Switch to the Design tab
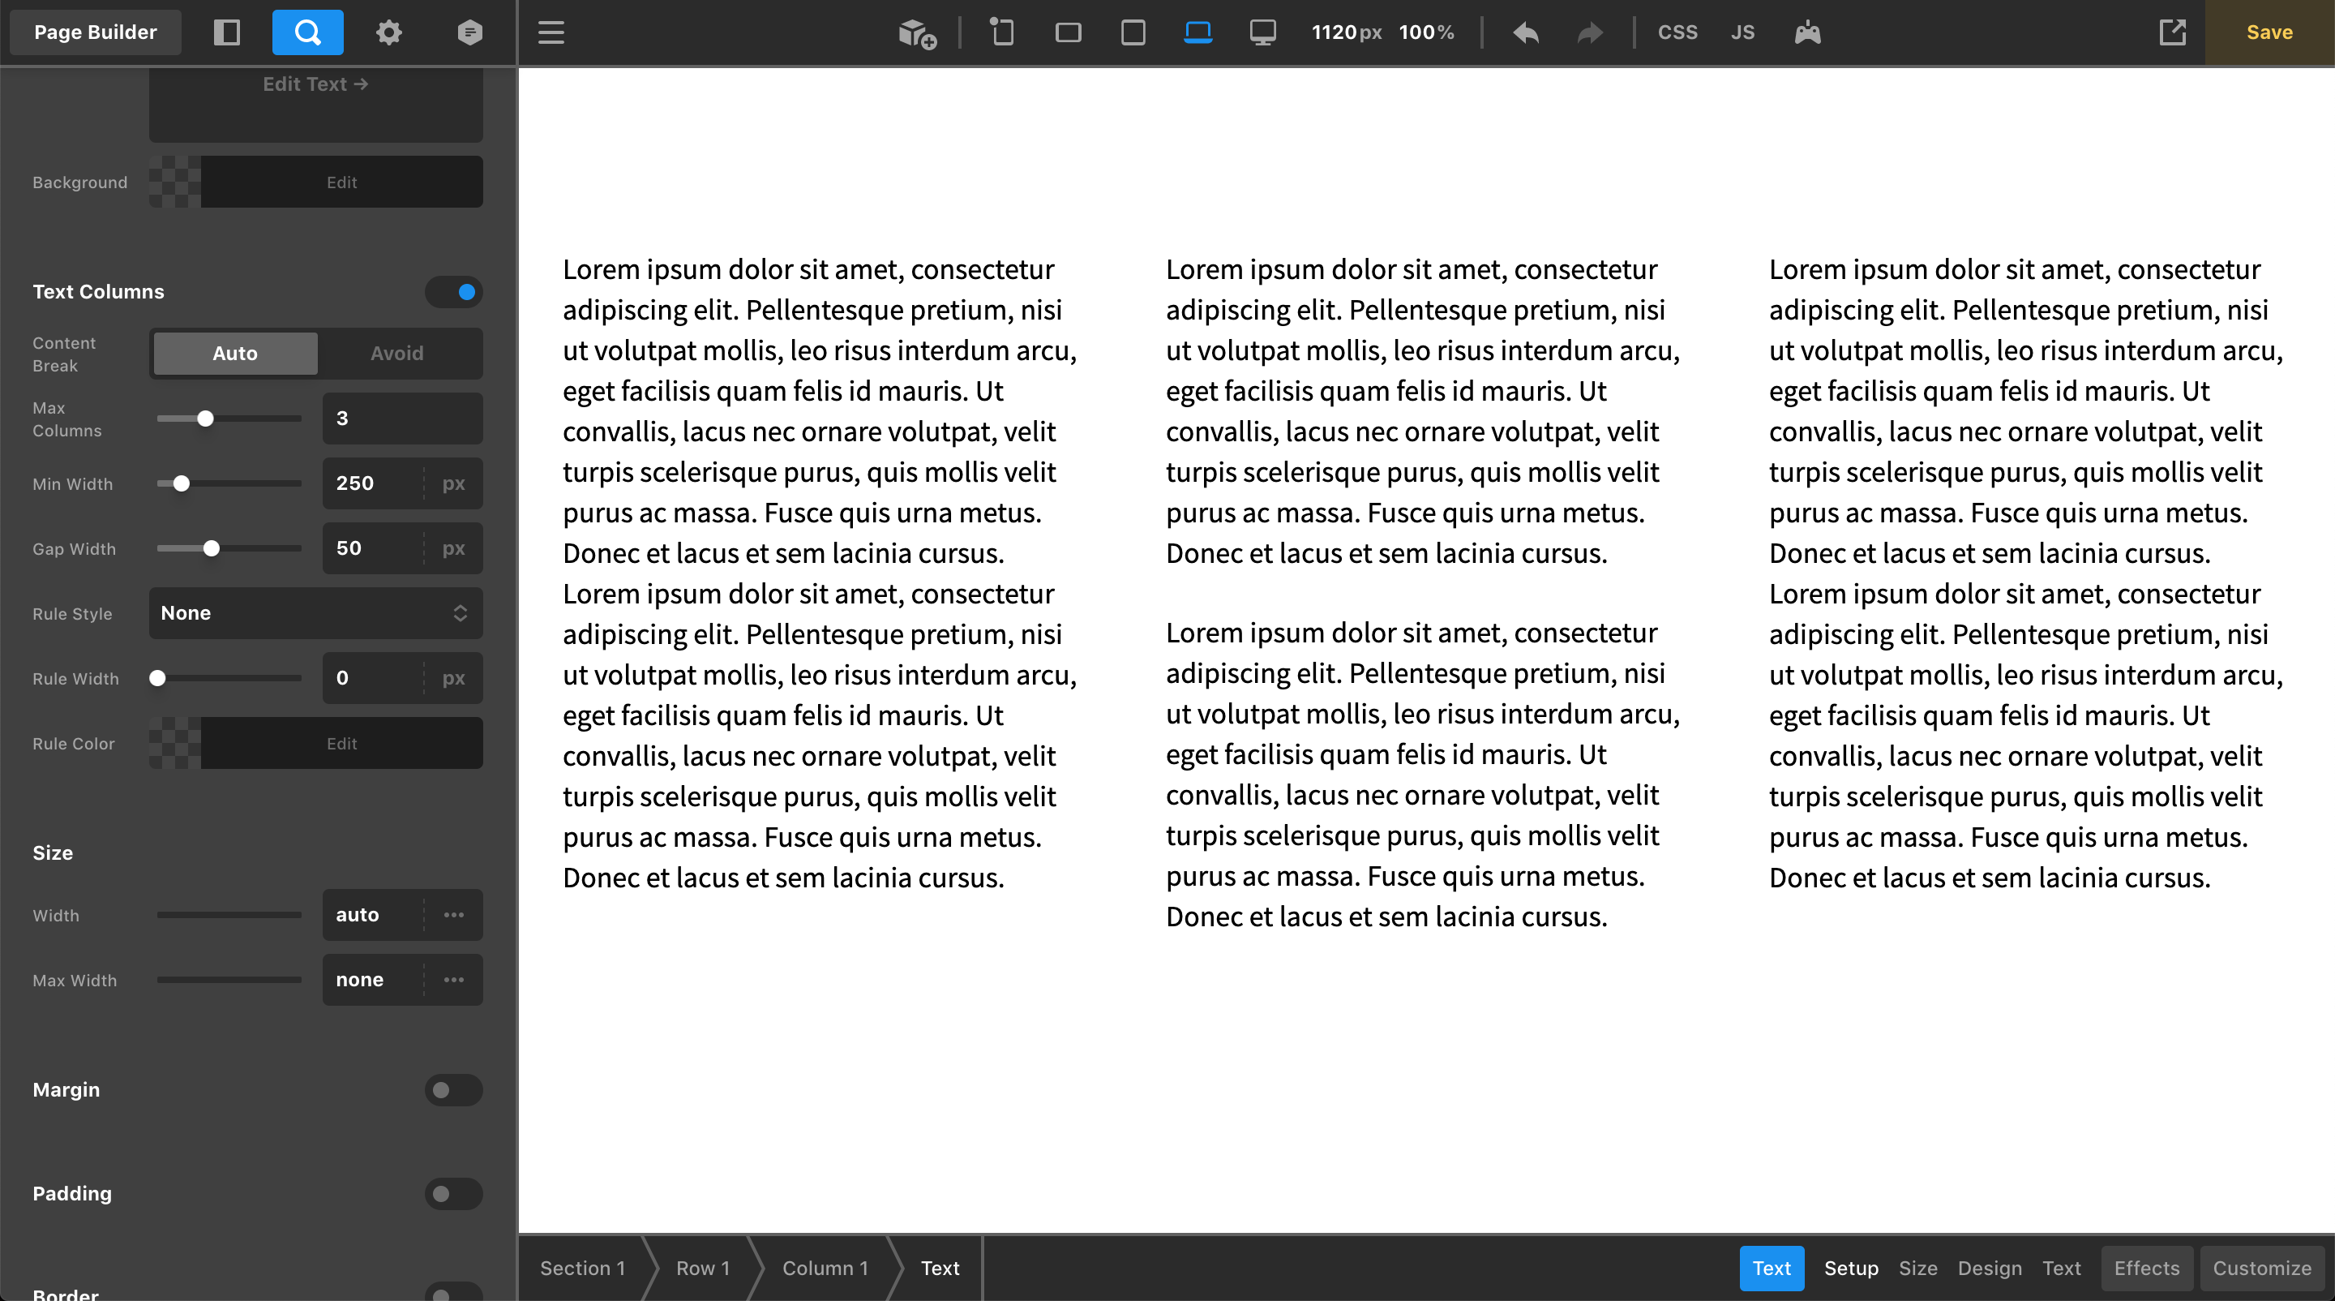The width and height of the screenshot is (2335, 1301). coord(1989,1268)
